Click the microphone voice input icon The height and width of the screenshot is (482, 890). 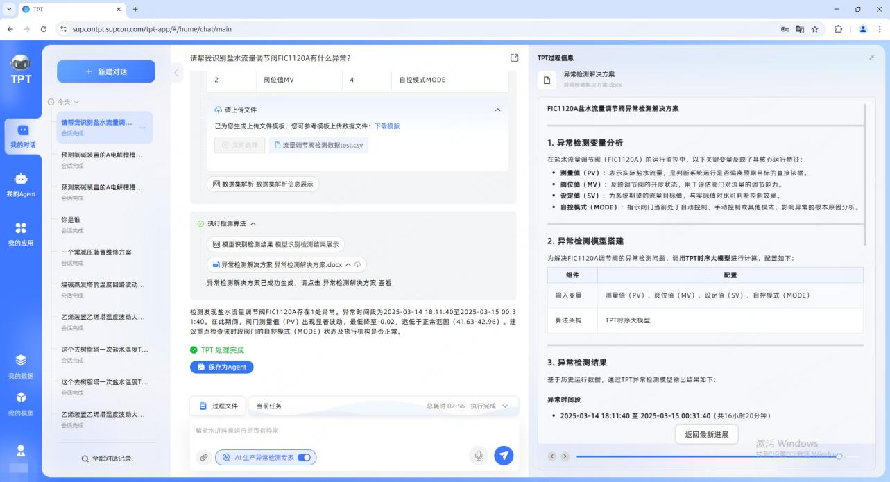[477, 456]
